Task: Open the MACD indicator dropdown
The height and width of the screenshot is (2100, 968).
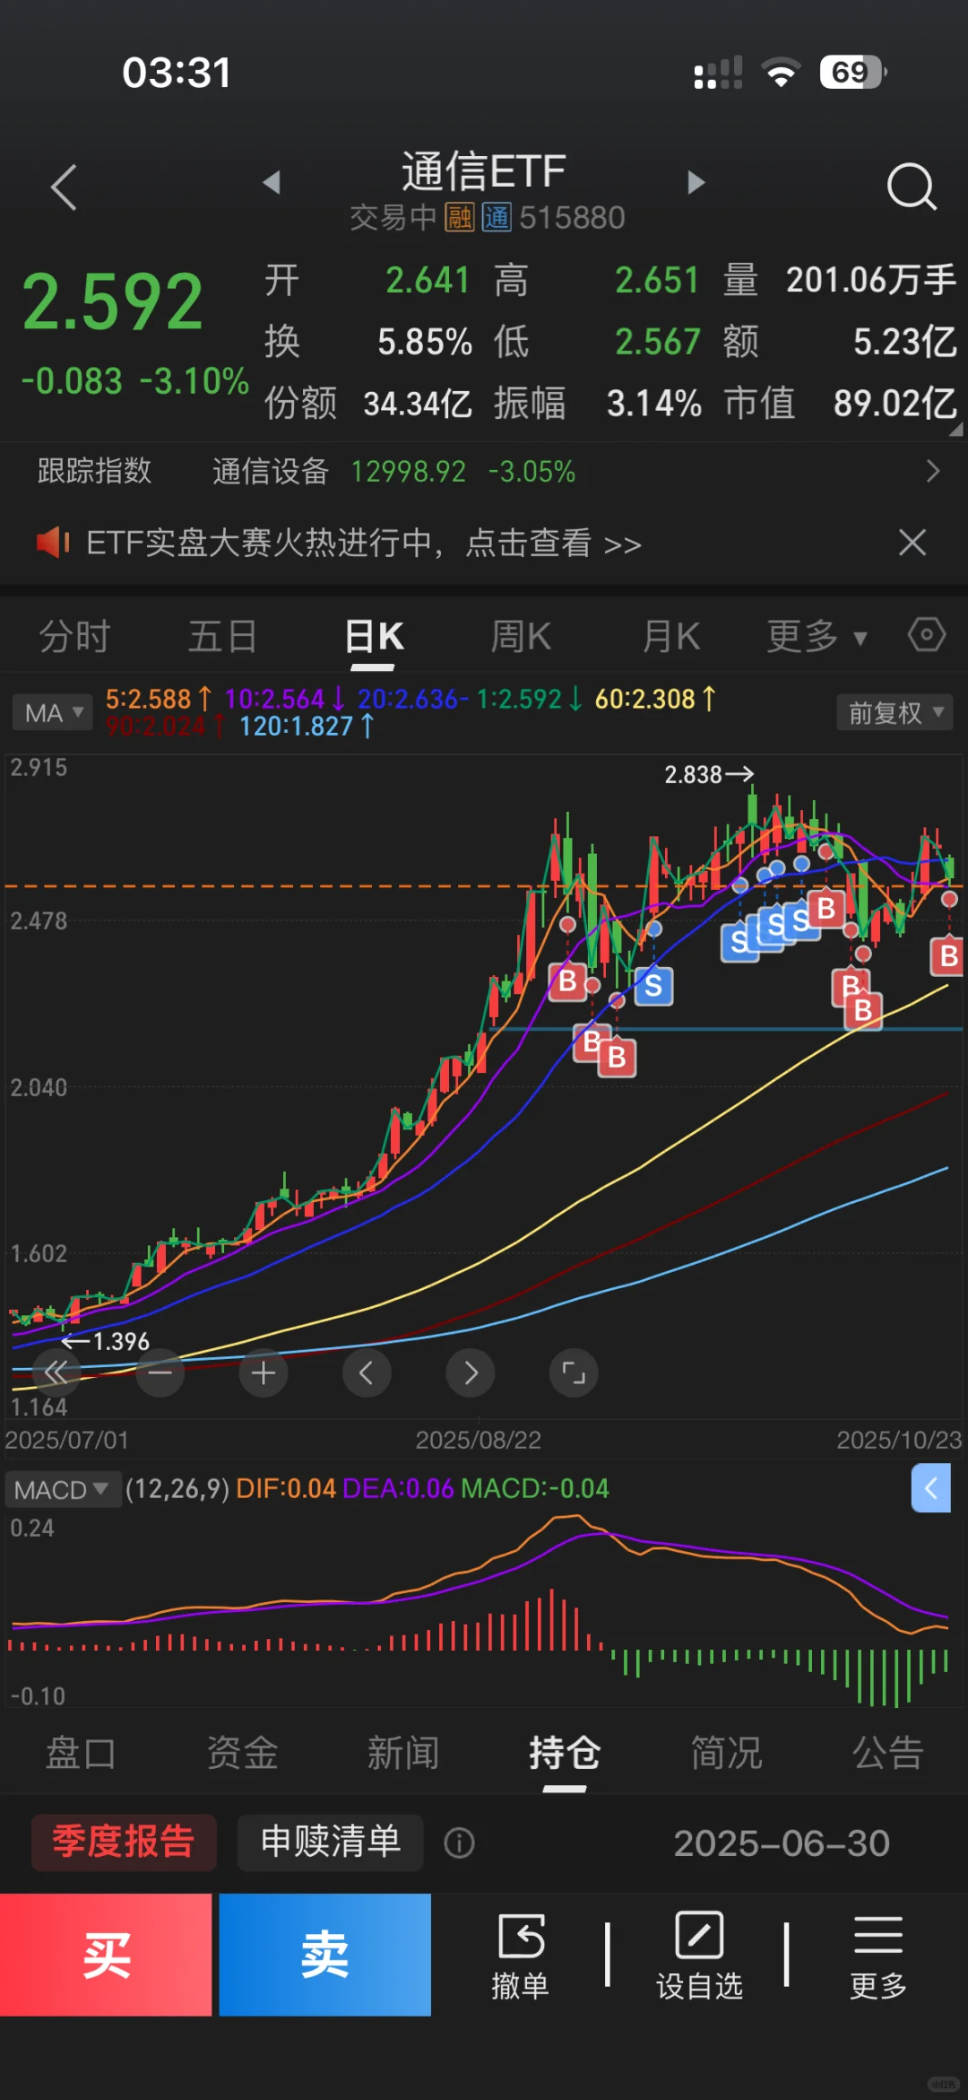Action: point(63,1489)
